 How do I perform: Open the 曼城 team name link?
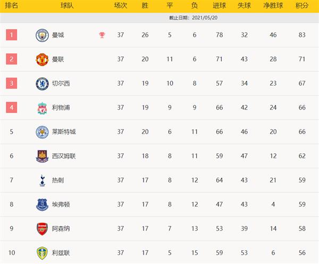pyautogui.click(x=58, y=35)
